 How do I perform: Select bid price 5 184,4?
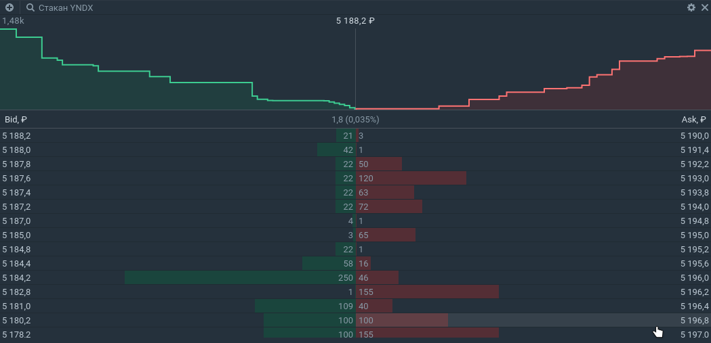point(16,264)
